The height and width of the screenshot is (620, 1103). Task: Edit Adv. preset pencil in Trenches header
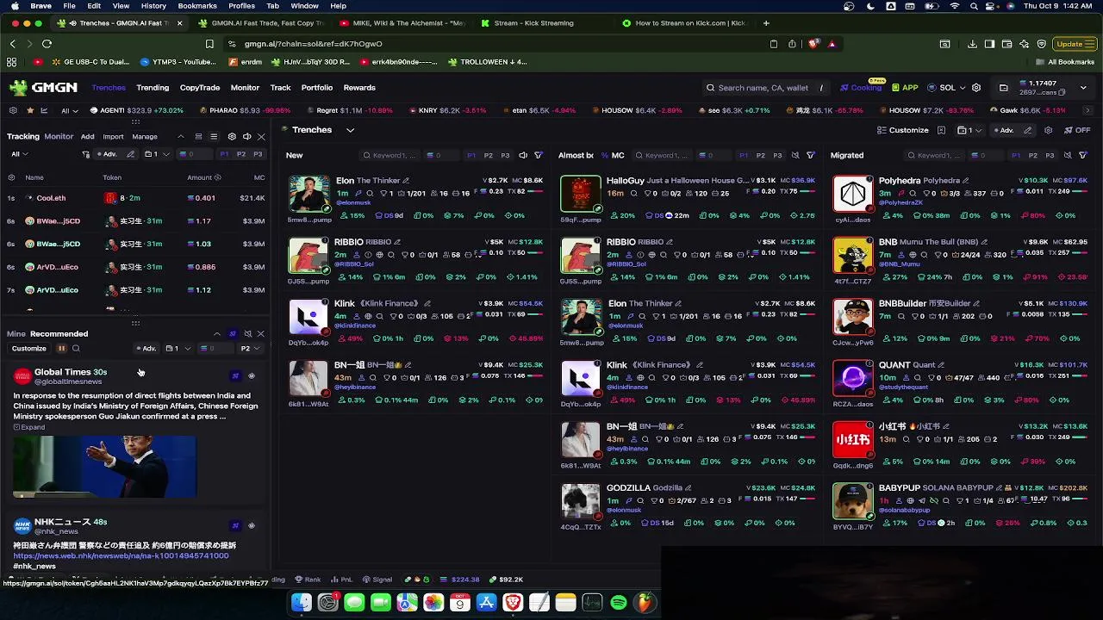(1026, 130)
